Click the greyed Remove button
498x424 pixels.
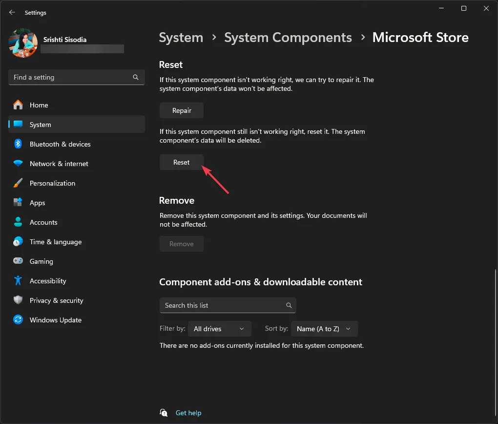(x=181, y=244)
